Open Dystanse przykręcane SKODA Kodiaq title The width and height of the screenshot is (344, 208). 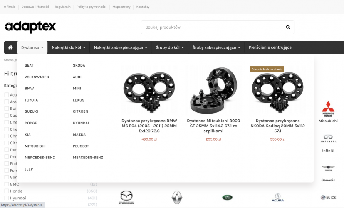click(x=278, y=126)
